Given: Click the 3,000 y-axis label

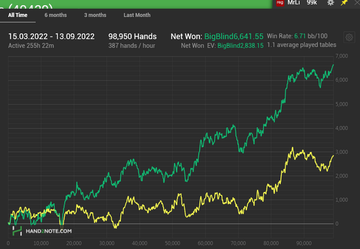Looking at the screenshot, I should (x=341, y=152).
